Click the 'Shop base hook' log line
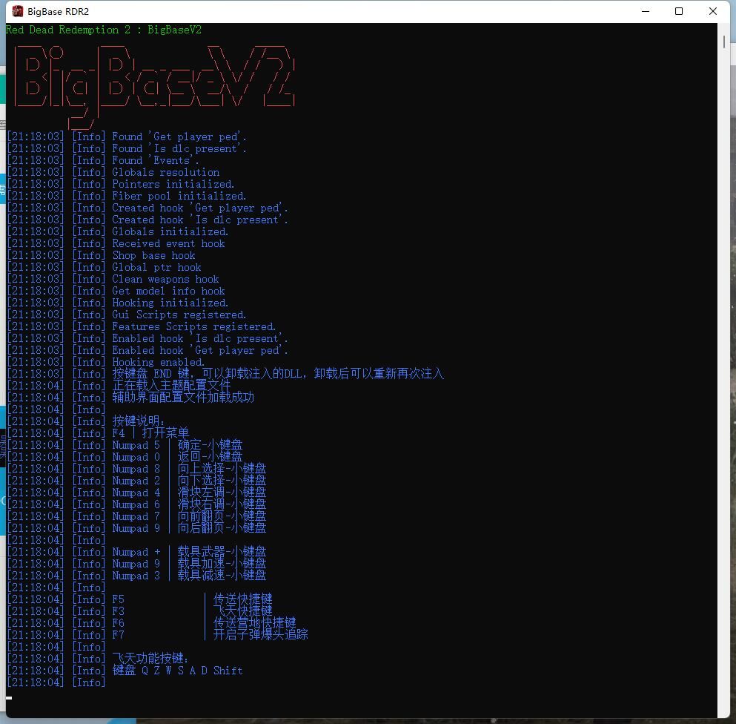The image size is (736, 724). 102,255
